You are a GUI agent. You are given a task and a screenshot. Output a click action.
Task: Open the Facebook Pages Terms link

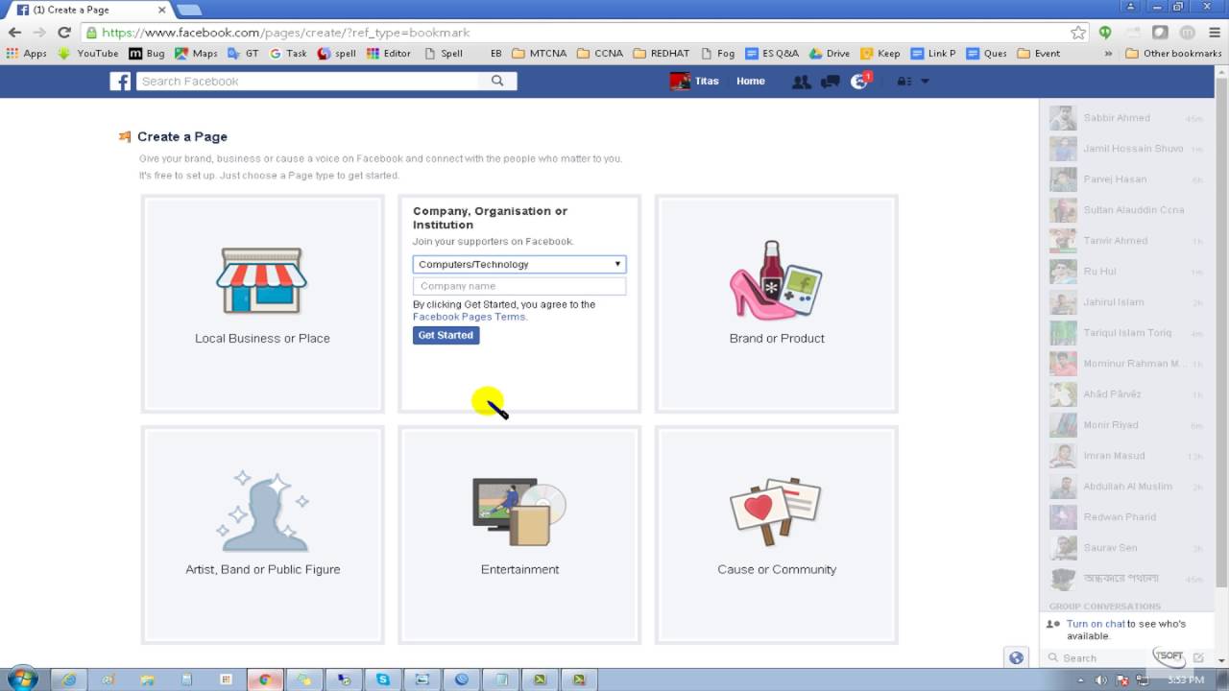click(469, 317)
